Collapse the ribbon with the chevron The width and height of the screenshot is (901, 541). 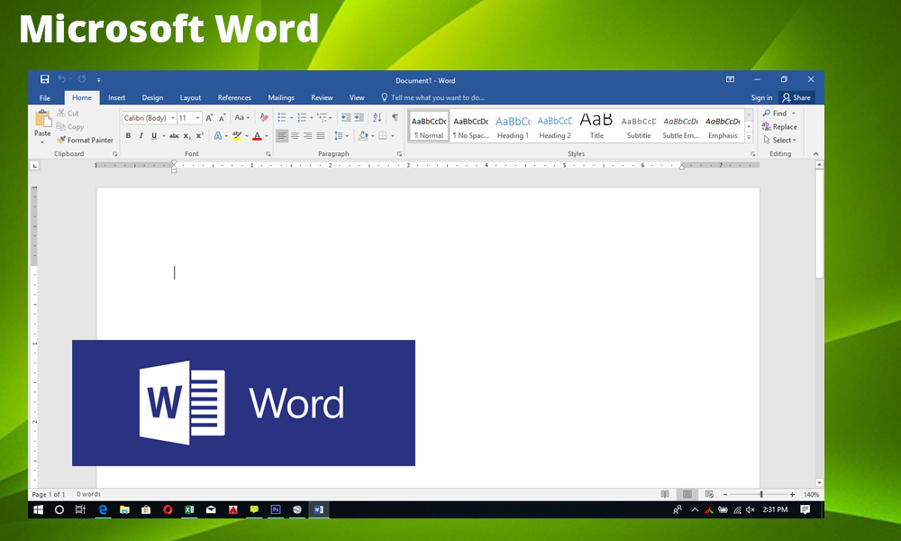(815, 154)
